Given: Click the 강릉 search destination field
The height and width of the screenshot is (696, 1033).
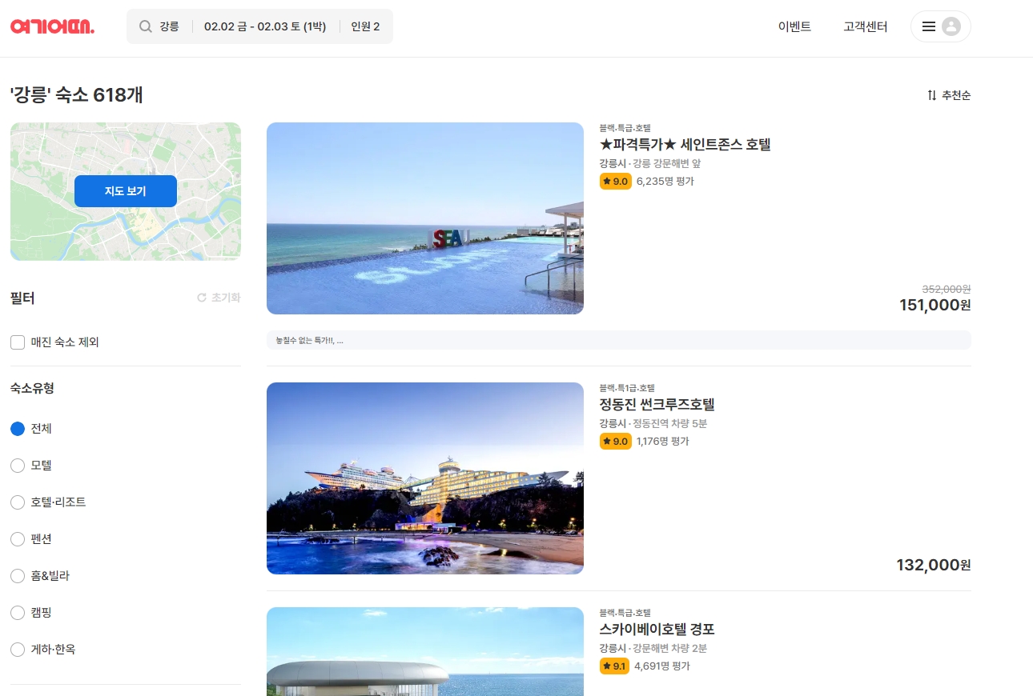Looking at the screenshot, I should click(x=169, y=26).
